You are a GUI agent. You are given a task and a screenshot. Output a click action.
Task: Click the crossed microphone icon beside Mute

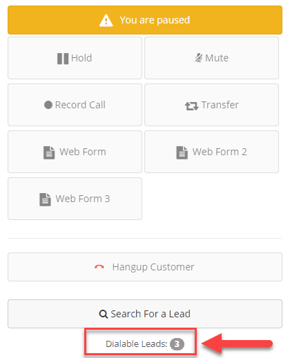[199, 58]
